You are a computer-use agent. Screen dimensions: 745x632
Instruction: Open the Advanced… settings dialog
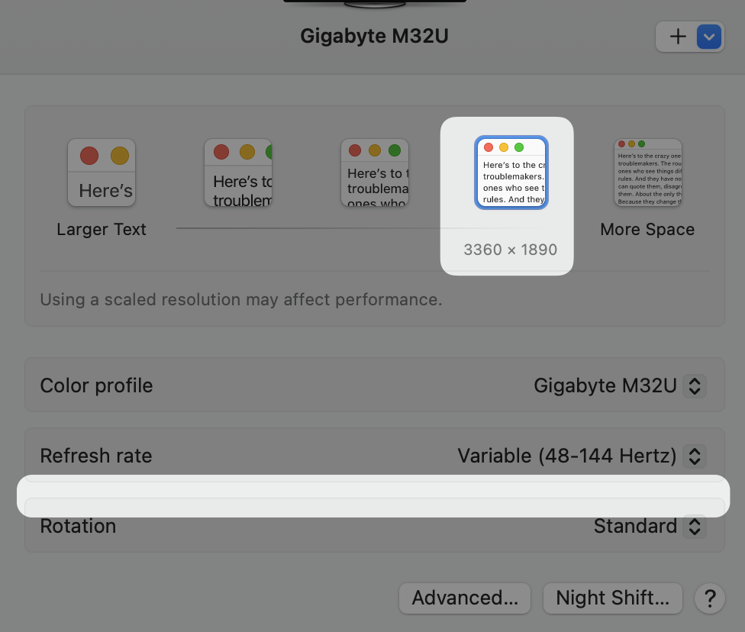coord(465,598)
